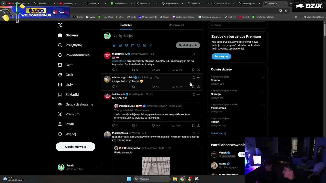Open Grok enhance in composer
The width and height of the screenshot is (326, 183).
(x=126, y=45)
